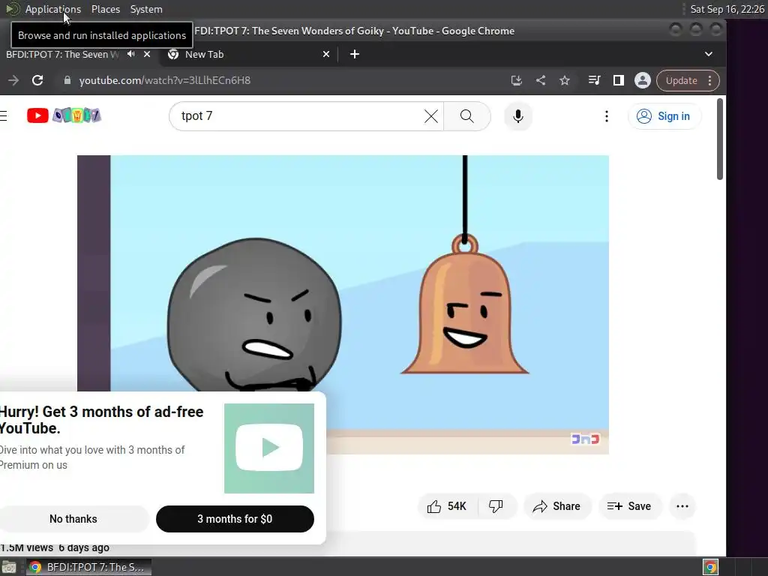
Task: Open the Places menu
Action: tap(105, 9)
